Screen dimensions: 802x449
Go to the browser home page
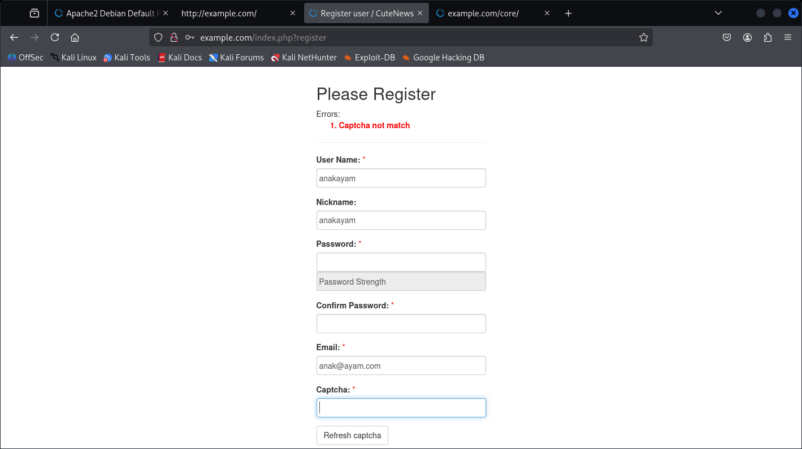coord(75,37)
